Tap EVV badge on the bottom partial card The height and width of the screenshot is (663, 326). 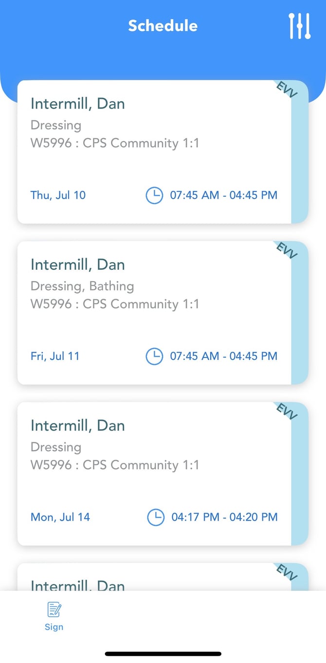tap(286, 572)
